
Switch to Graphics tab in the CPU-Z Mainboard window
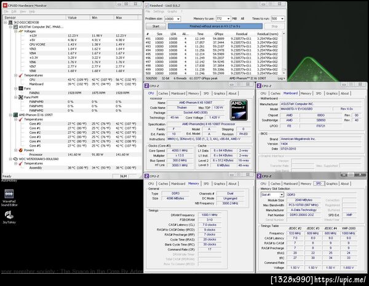coord(331,93)
